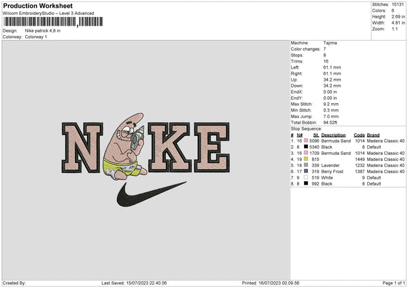The height and width of the screenshot is (288, 408).
Task: Select the 'Left:' value 61.1 mm
Action: (332, 67)
